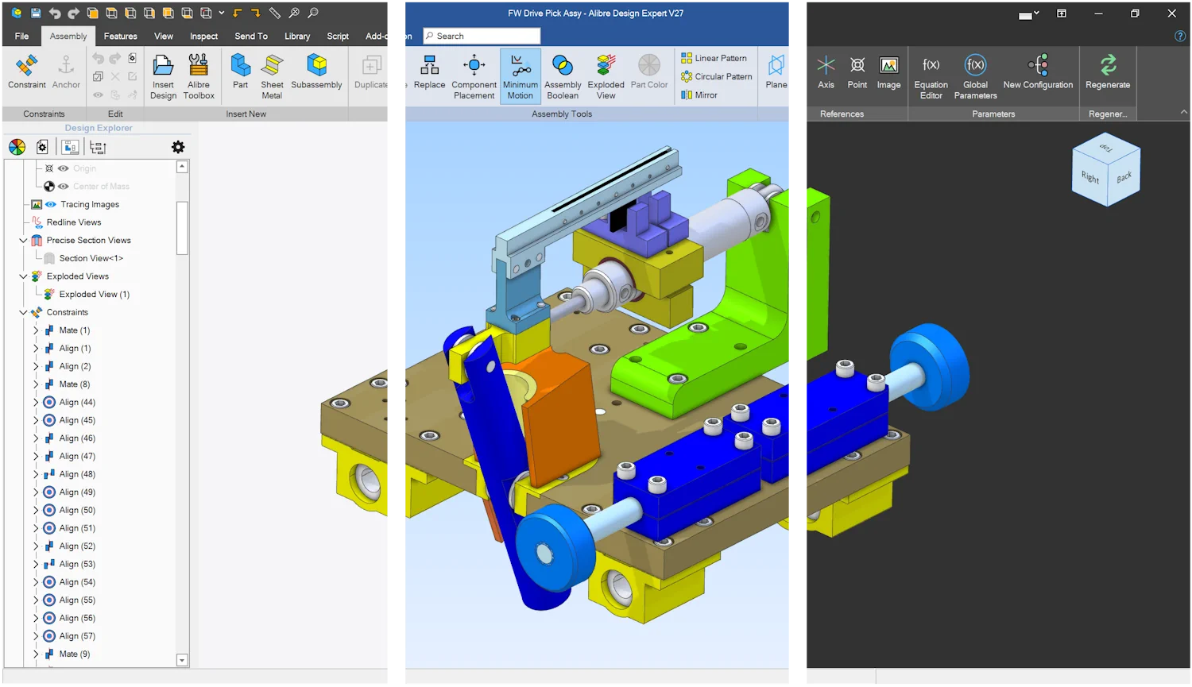Launch the Equation Editor

[930, 75]
